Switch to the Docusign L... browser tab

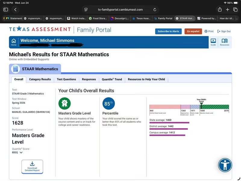click(120, 18)
